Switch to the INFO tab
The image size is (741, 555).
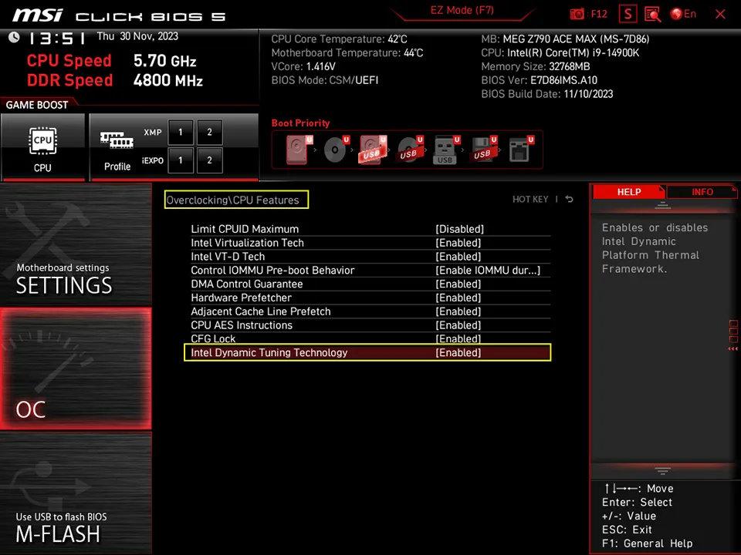tap(702, 192)
